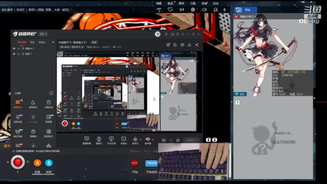Lock the 截屏 1 source
The width and height of the screenshot is (327, 184).
click(18, 54)
